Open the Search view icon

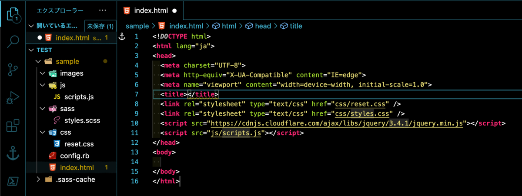pos(13,42)
